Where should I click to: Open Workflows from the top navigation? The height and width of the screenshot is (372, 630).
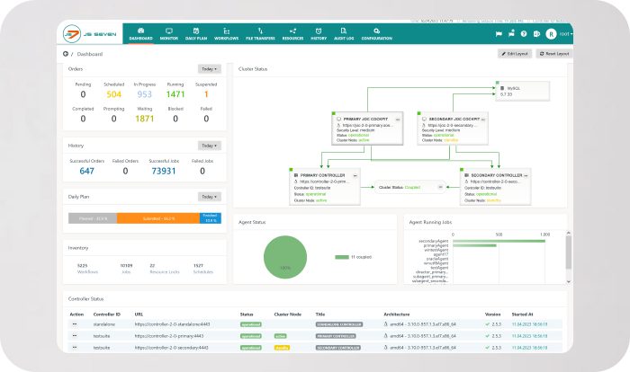coord(226,34)
